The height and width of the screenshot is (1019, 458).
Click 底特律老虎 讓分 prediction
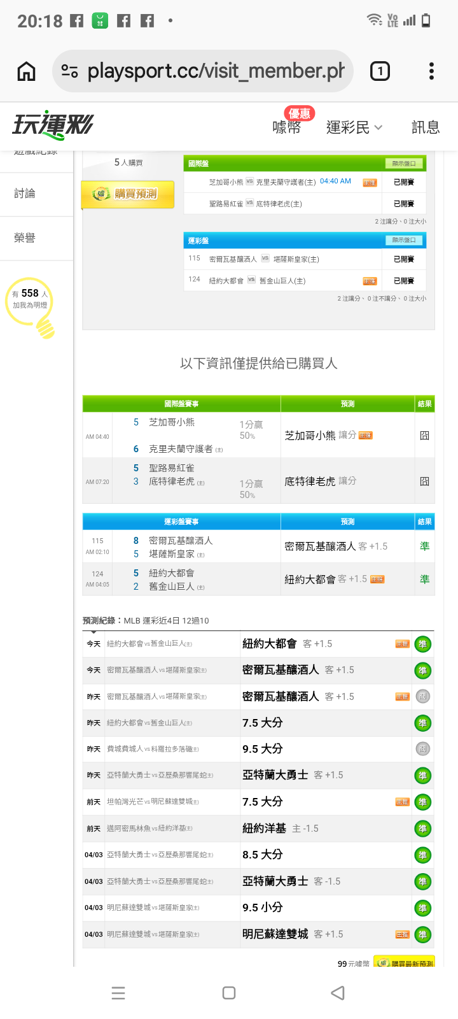click(320, 481)
